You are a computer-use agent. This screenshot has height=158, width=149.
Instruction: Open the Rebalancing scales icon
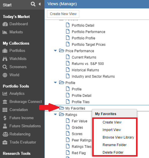(x=5, y=134)
